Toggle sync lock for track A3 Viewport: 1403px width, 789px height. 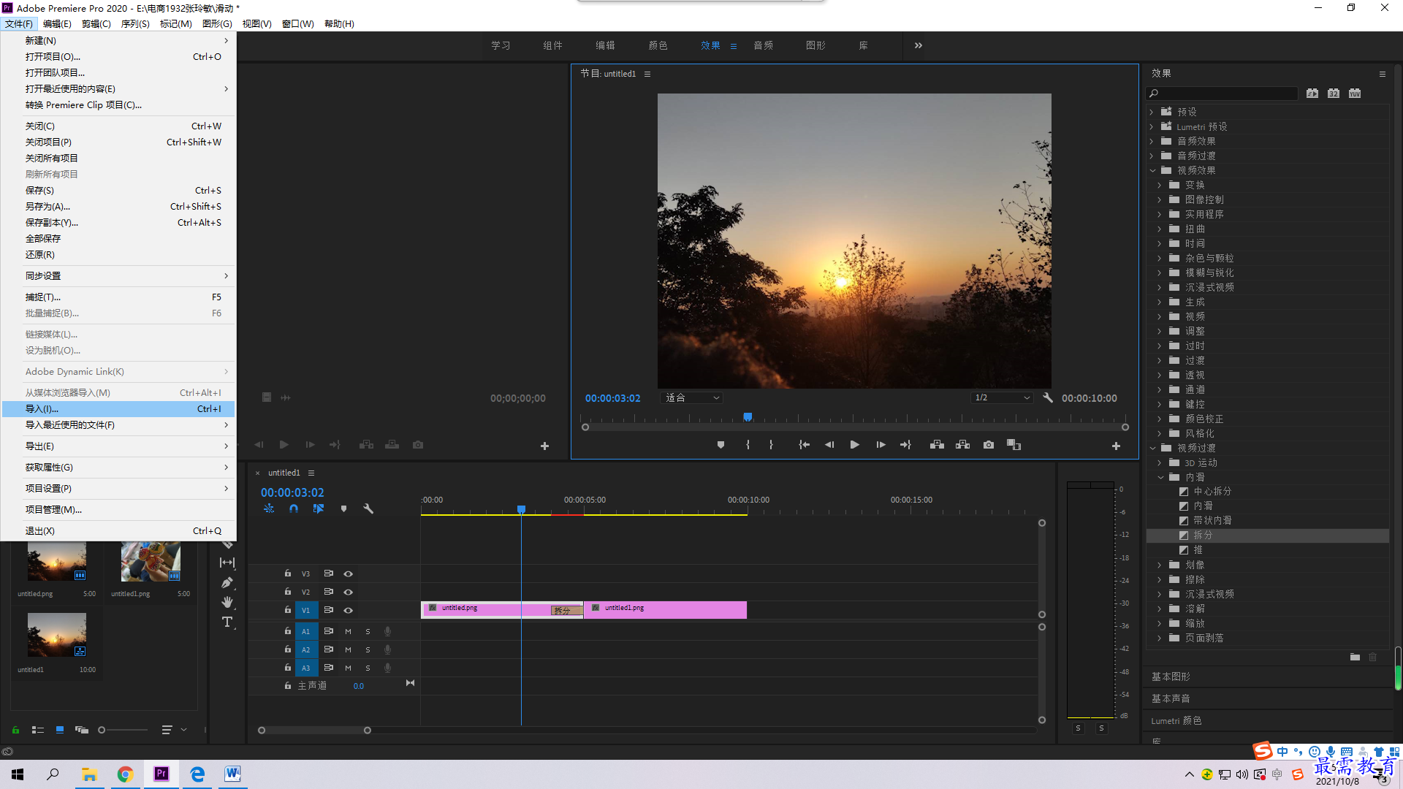[329, 668]
